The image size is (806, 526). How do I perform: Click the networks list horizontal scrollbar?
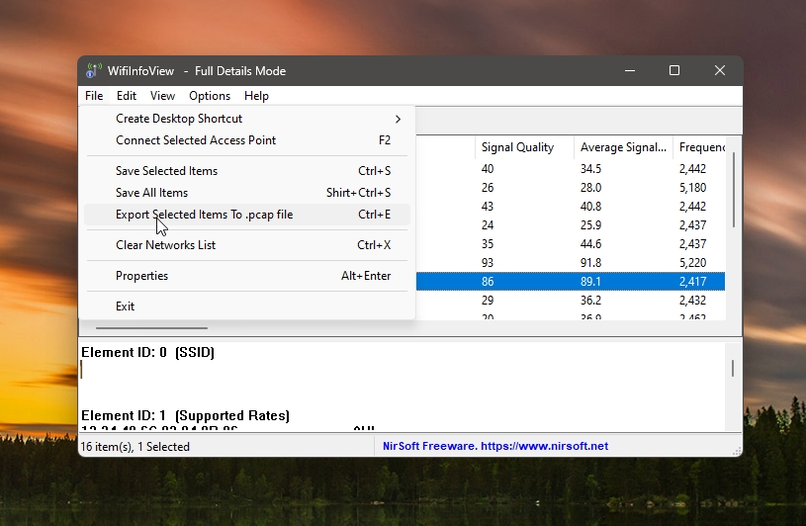point(151,327)
